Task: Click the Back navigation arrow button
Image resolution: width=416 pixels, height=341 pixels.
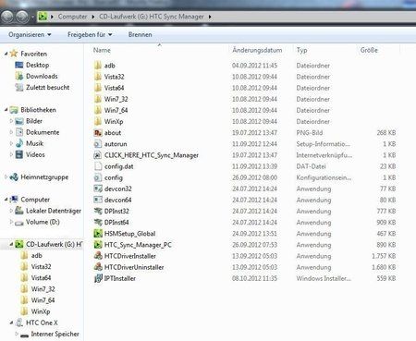Action: point(7,17)
